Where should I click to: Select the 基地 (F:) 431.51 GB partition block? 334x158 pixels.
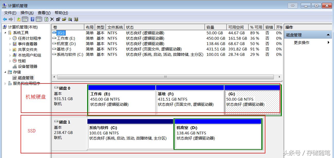pyautogui.click(x=190, y=100)
